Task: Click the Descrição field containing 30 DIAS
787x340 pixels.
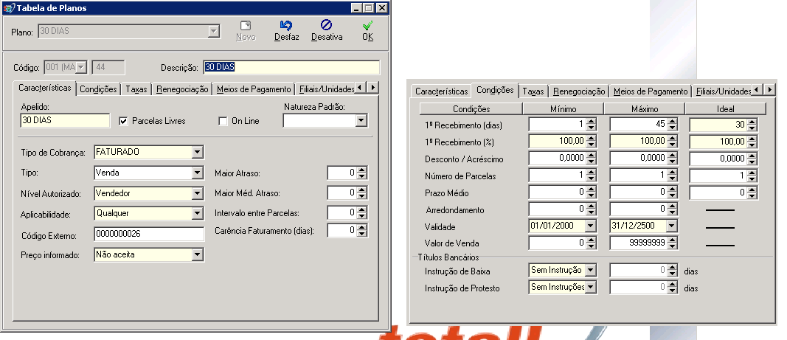Action: coord(291,67)
